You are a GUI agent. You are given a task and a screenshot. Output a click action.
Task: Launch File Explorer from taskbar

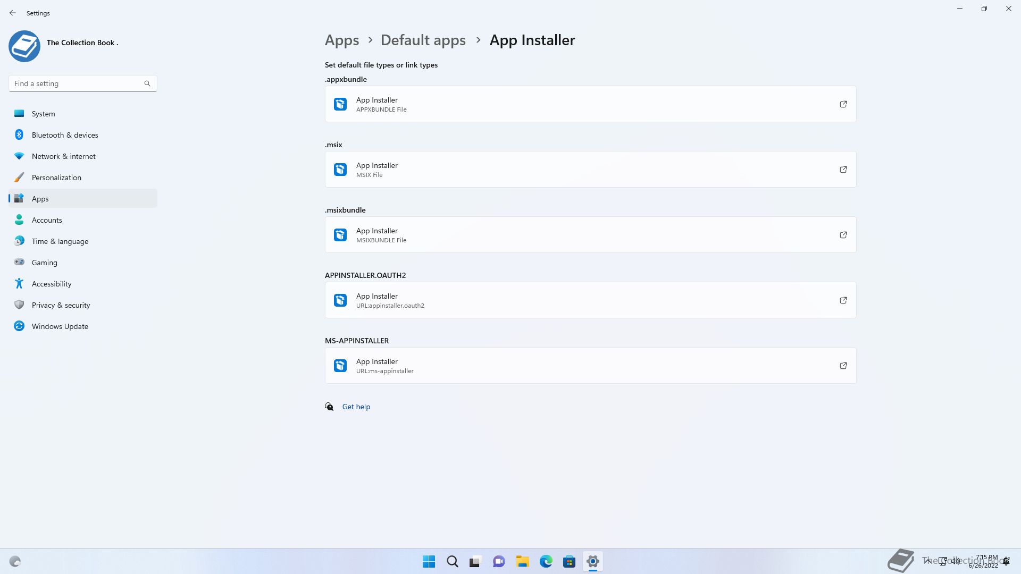click(522, 561)
